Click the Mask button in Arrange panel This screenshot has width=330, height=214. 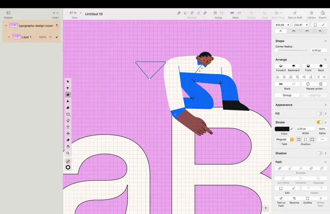[x=281, y=84]
